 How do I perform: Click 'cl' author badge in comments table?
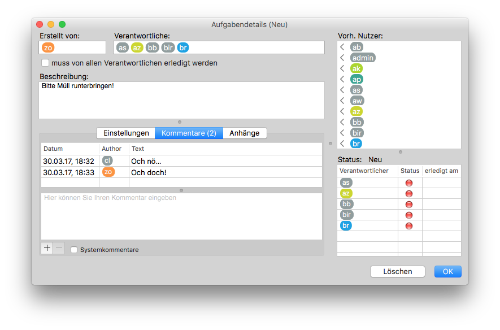(x=107, y=160)
